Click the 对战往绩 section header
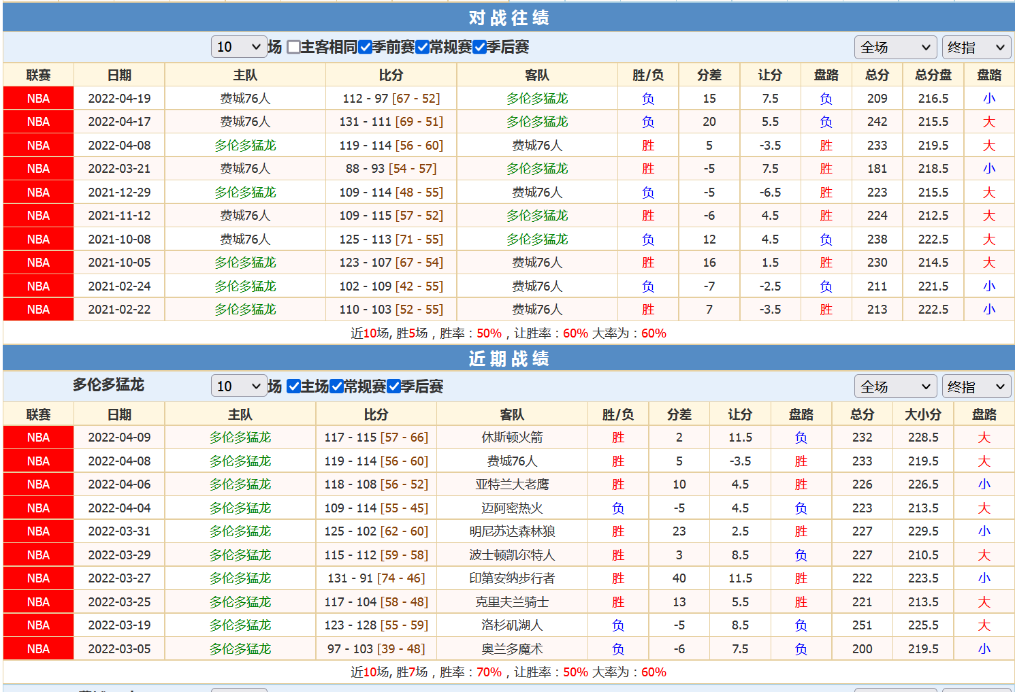 coord(508,18)
